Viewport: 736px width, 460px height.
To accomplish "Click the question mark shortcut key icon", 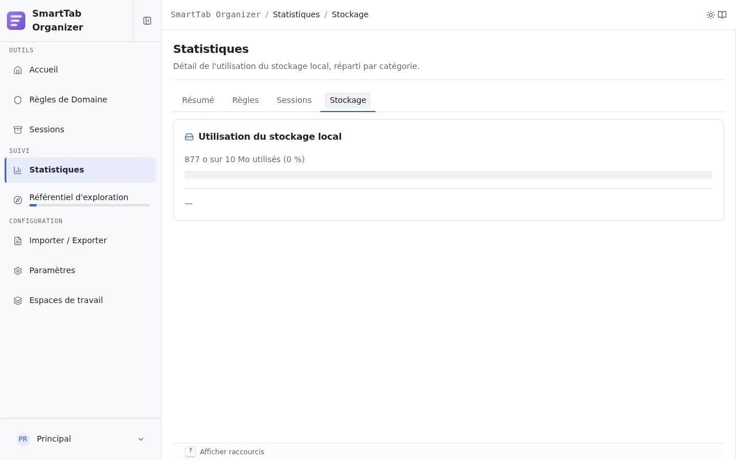I will click(x=190, y=451).
